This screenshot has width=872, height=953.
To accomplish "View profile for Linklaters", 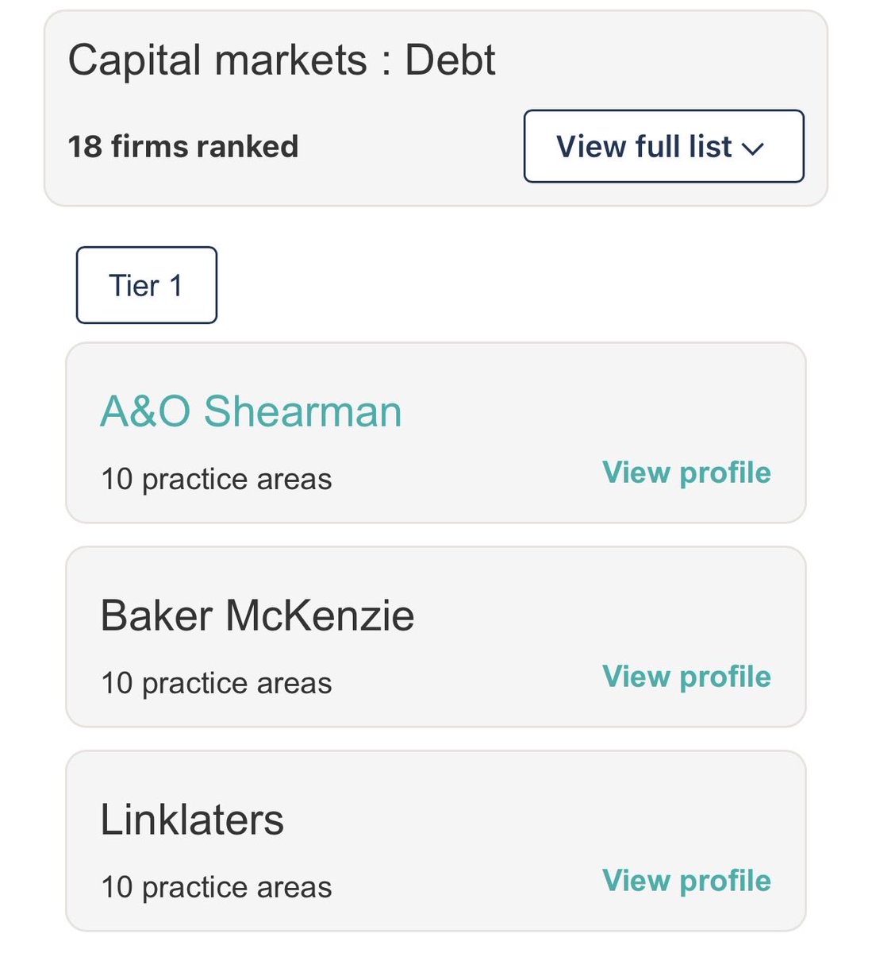I will [x=686, y=880].
